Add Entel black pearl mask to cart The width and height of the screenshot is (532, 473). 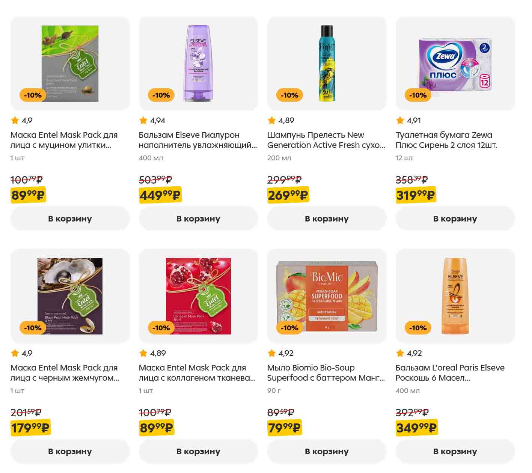(70, 451)
